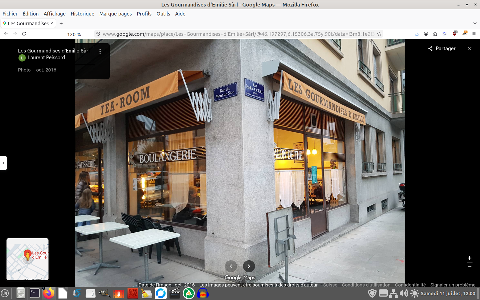
Task: List all open tabs
Action: pyautogui.click(x=475, y=23)
